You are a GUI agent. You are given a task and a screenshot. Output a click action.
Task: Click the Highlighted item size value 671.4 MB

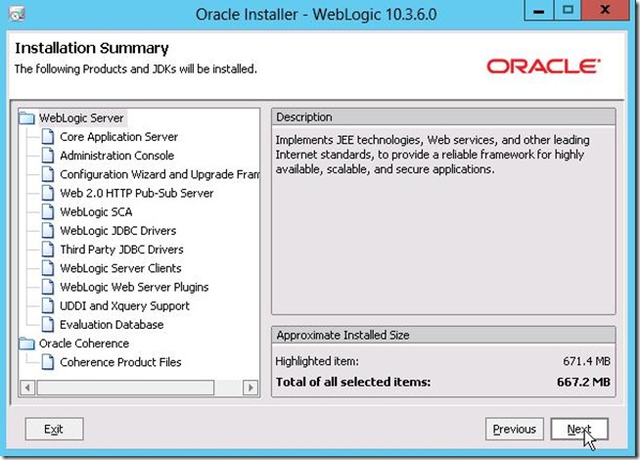tap(586, 361)
